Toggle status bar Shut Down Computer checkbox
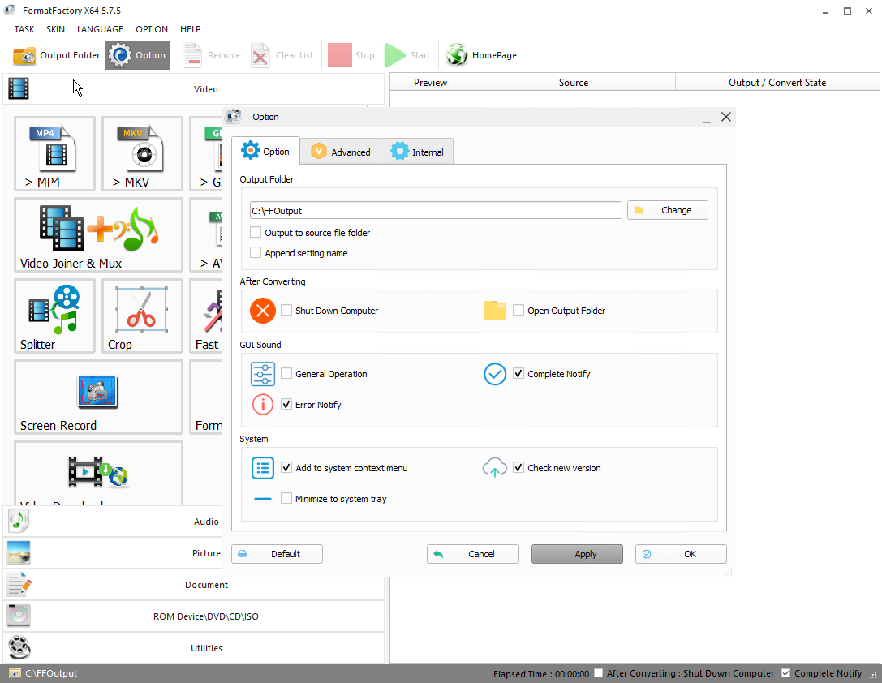This screenshot has width=882, height=683. pos(599,673)
